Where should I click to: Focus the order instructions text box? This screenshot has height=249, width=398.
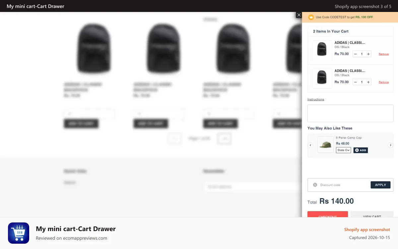pos(350,113)
